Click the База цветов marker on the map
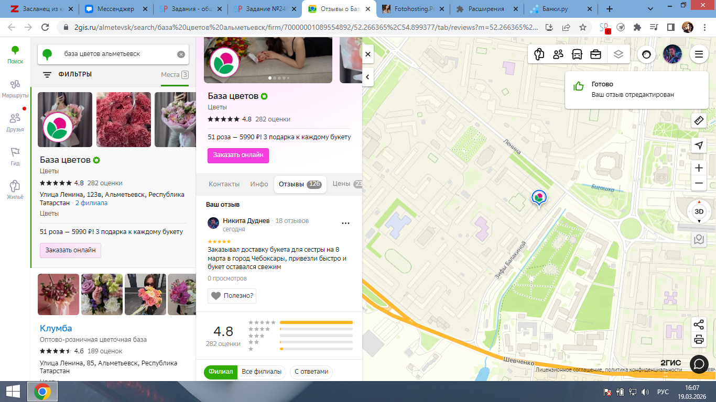The height and width of the screenshot is (402, 716). [539, 198]
